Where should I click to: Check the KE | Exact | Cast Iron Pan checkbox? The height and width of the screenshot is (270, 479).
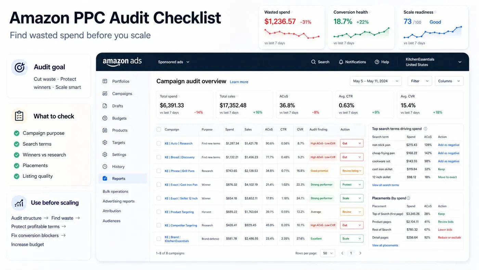click(159, 184)
